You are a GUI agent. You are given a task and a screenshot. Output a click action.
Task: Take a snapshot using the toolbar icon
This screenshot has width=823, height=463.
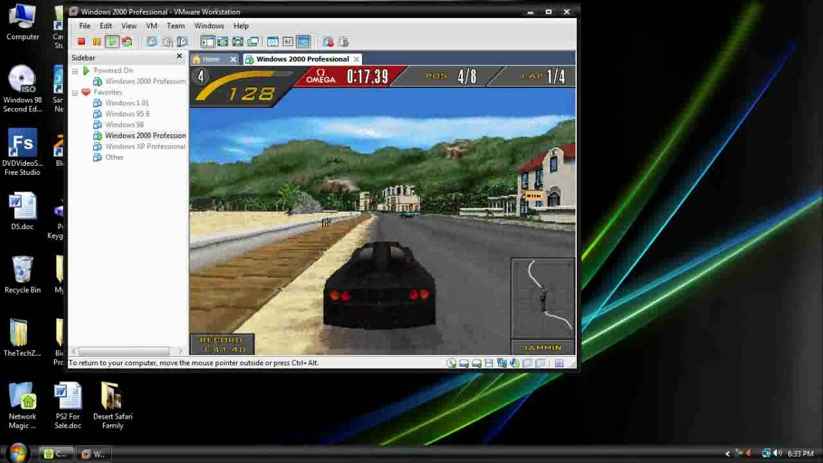[x=152, y=42]
